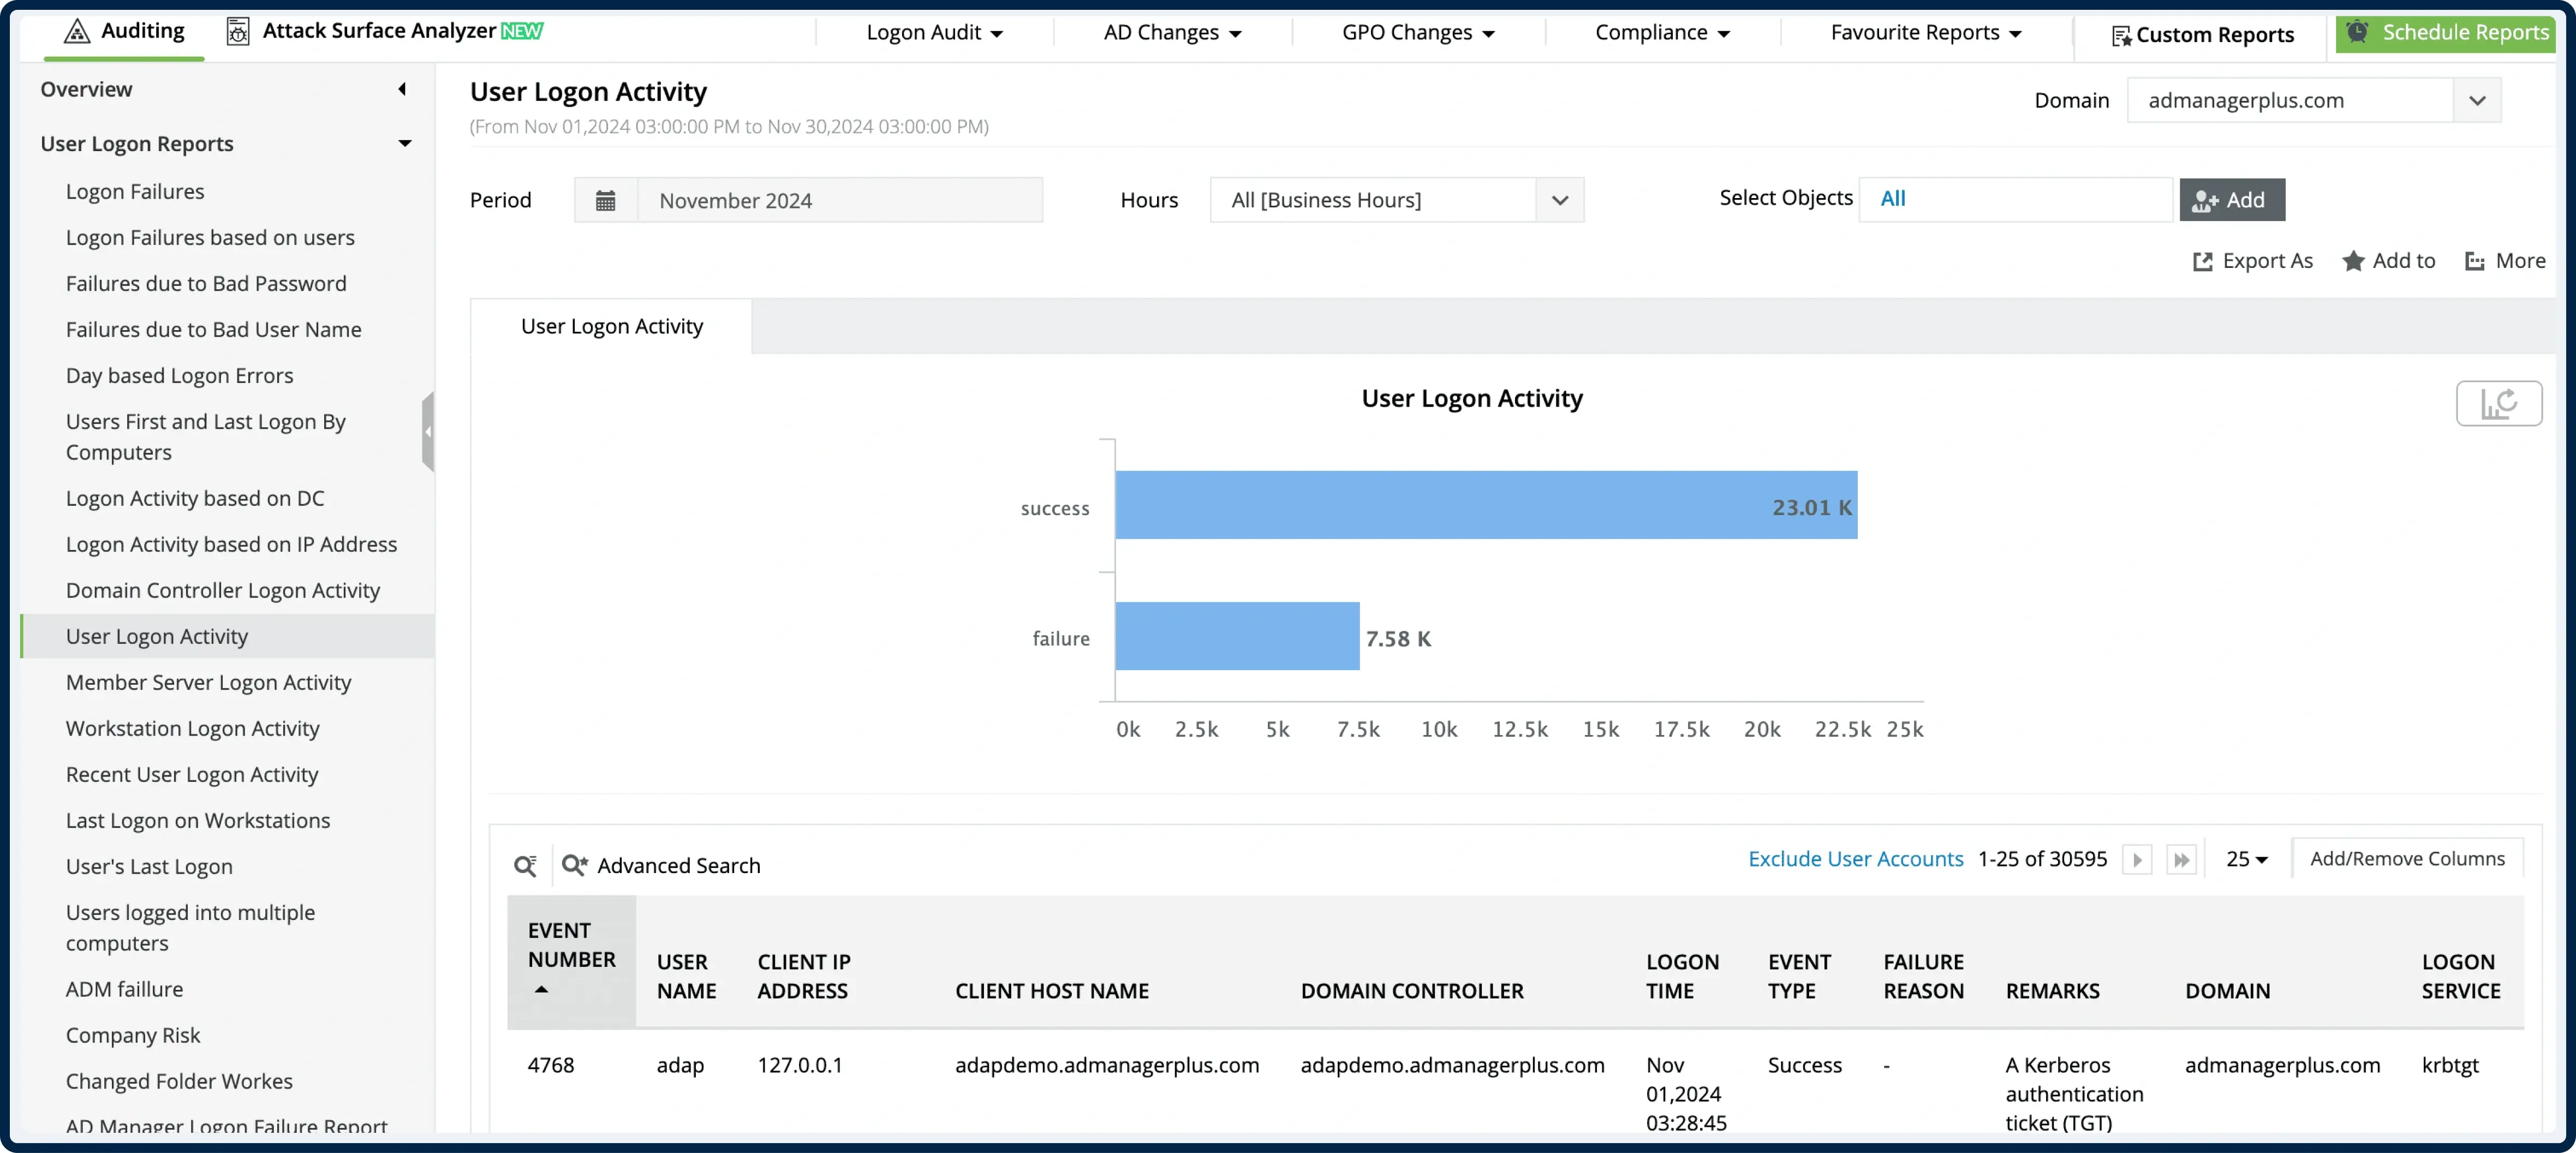Sort by the Event Number column
This screenshot has width=2576, height=1153.
[571, 960]
